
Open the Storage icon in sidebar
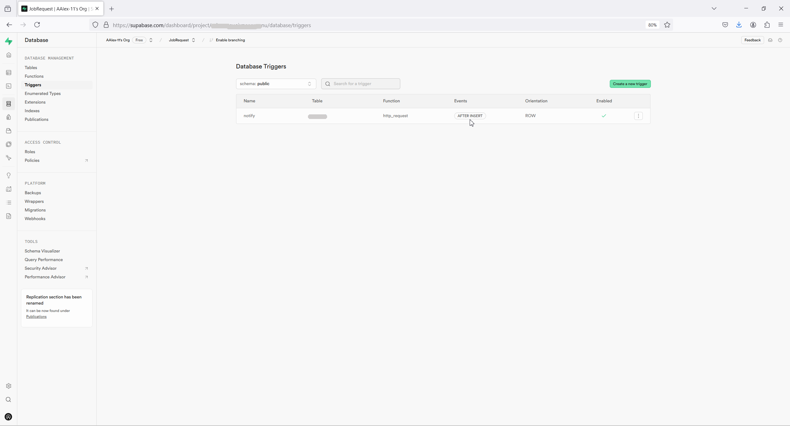click(9, 131)
